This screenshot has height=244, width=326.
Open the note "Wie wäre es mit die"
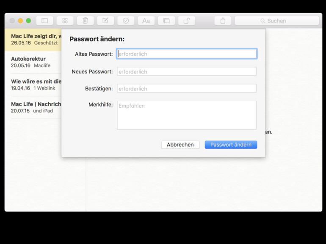[33, 85]
